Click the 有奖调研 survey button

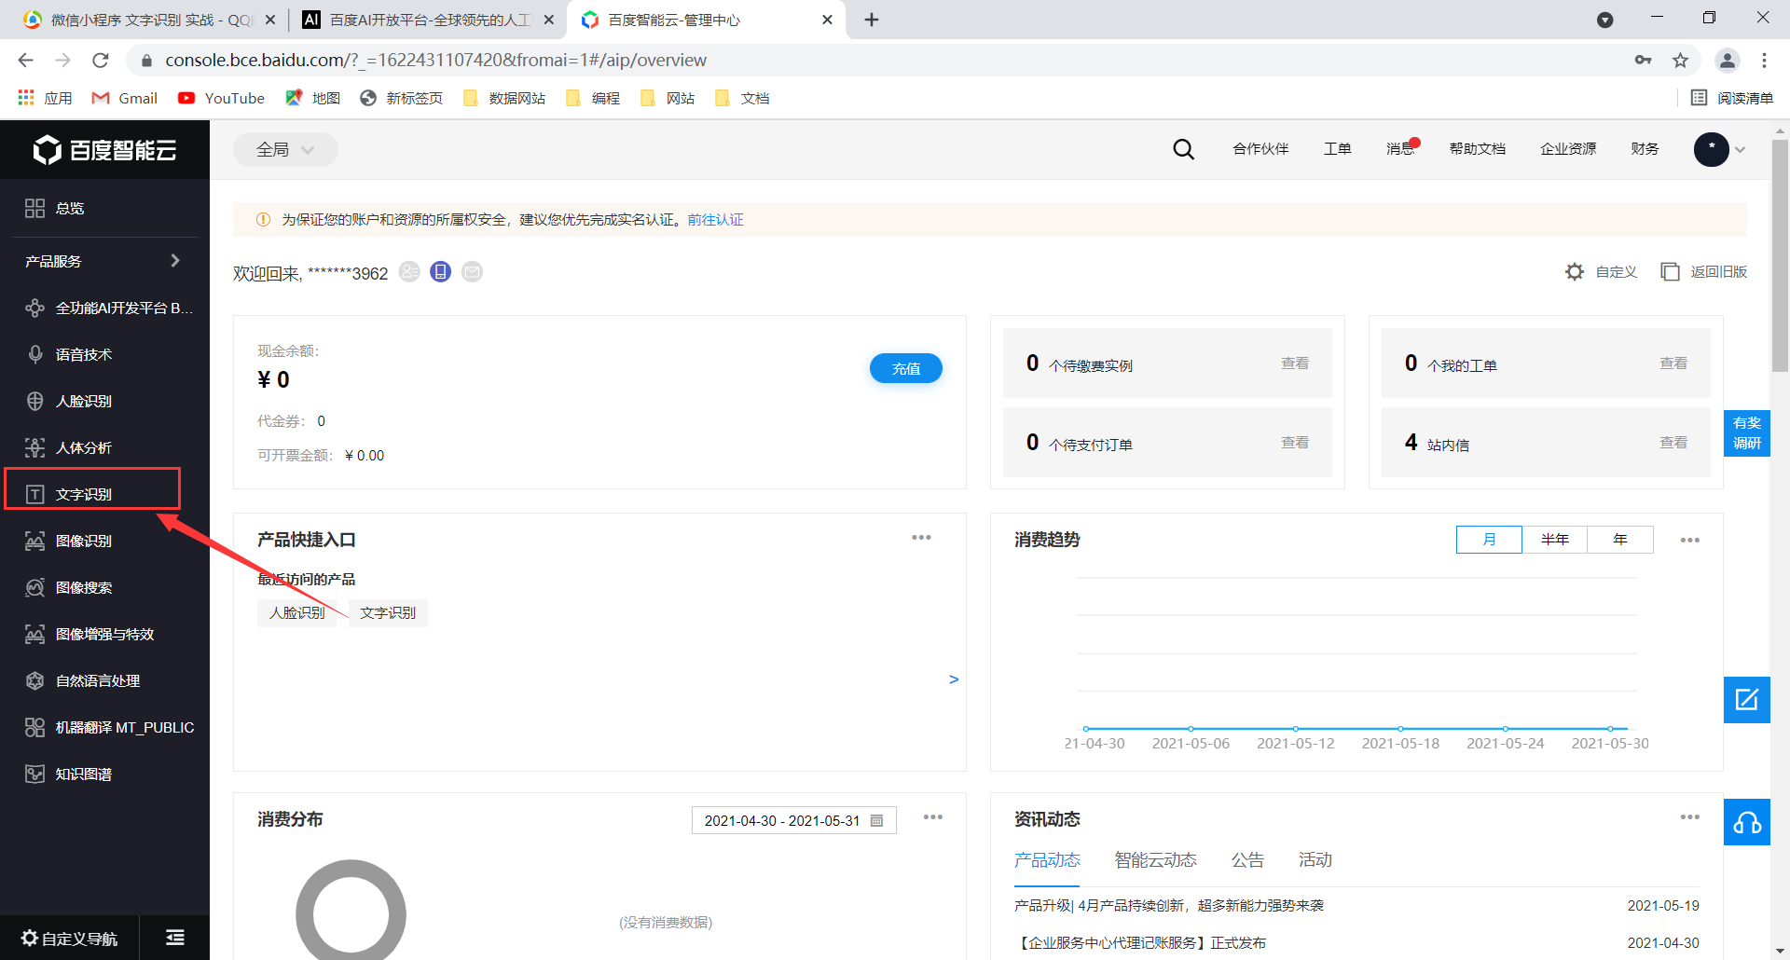(1746, 433)
